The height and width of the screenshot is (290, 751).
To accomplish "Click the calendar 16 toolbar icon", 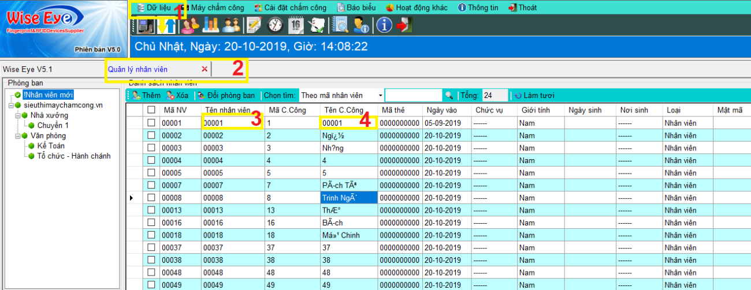I will coord(296,25).
